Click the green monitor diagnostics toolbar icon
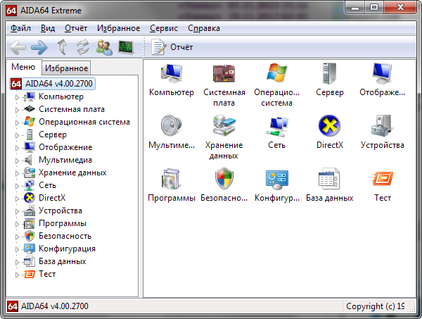The image size is (422, 319). 126,47
